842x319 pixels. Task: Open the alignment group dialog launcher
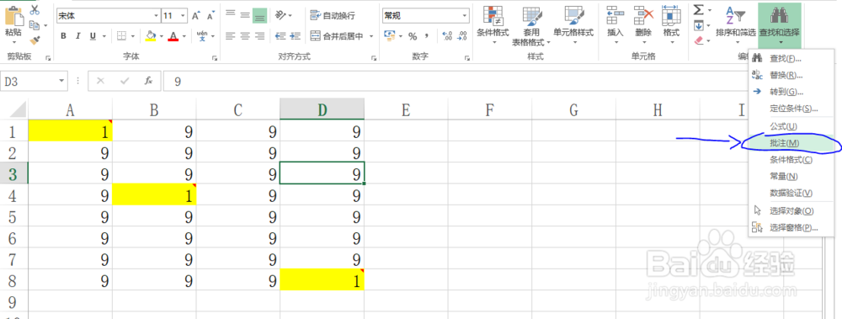pyautogui.click(x=375, y=57)
